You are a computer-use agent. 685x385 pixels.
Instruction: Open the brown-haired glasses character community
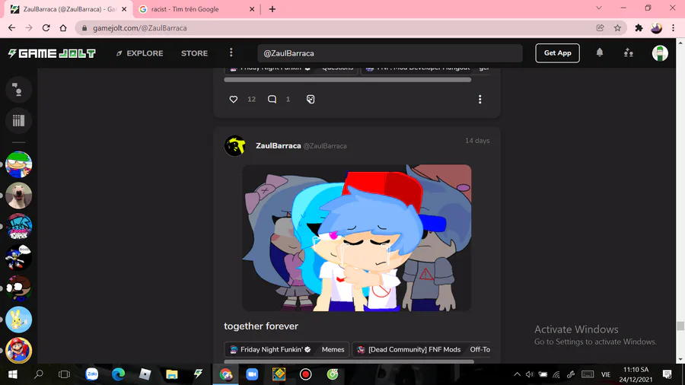pyautogui.click(x=18, y=288)
